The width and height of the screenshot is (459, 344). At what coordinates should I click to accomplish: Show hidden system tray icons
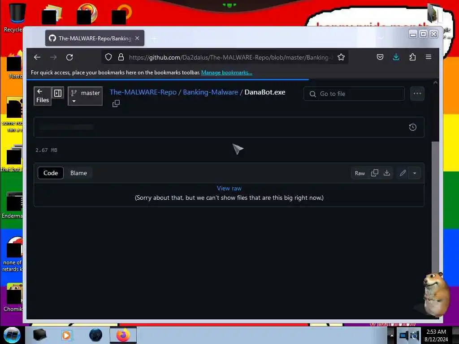[392, 335]
